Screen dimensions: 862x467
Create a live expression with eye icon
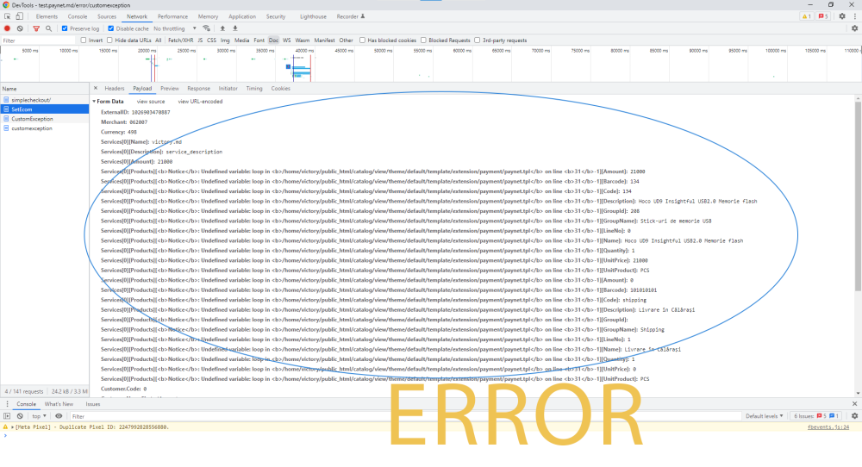(59, 416)
